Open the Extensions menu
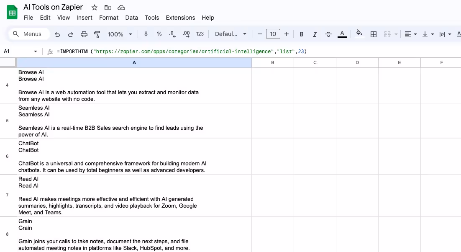This screenshot has height=252, width=461. point(180,18)
